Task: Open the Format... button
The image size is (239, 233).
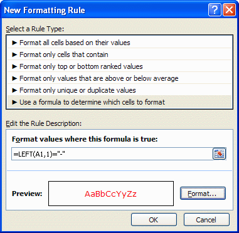Action: 203,194
